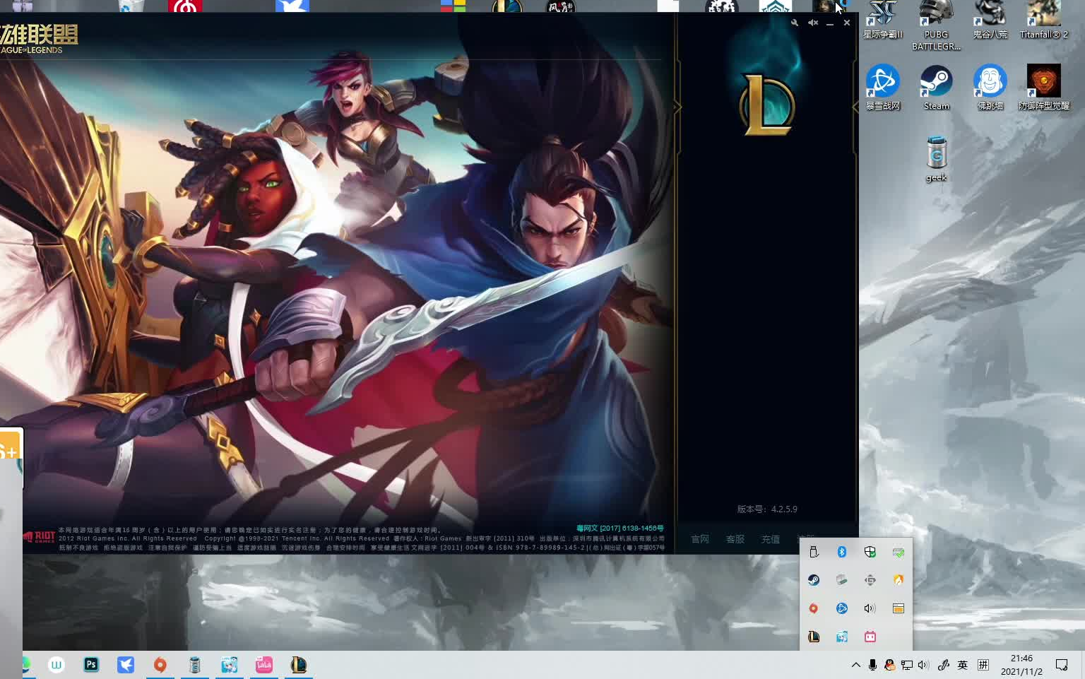Open Windows Security shield tray icon
The height and width of the screenshot is (679, 1085).
tap(870, 552)
